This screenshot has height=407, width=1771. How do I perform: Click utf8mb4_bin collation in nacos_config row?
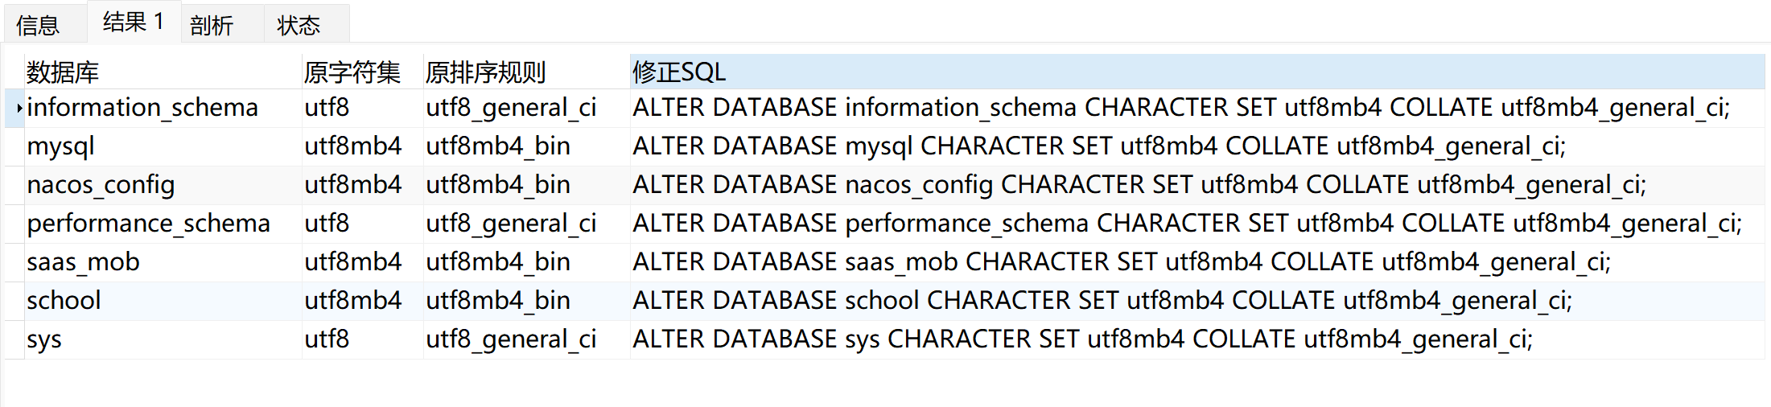click(x=526, y=185)
